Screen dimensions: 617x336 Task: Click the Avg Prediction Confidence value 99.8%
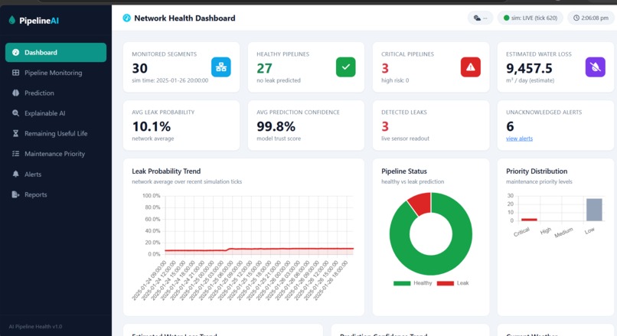tap(276, 126)
